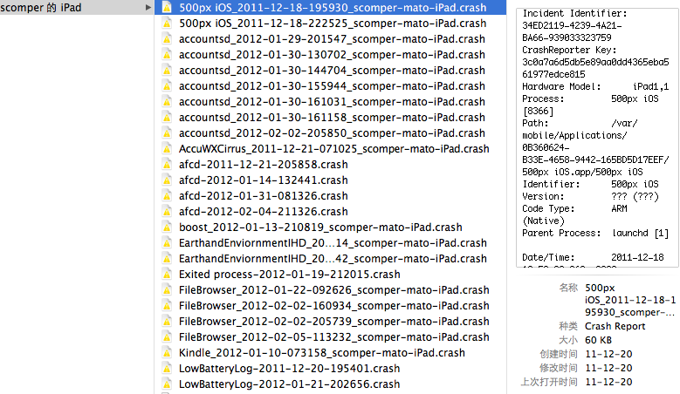Click icon of EarthandEnviornmentIHD_20…42 file
This screenshot has width=680, height=394.
(x=167, y=259)
